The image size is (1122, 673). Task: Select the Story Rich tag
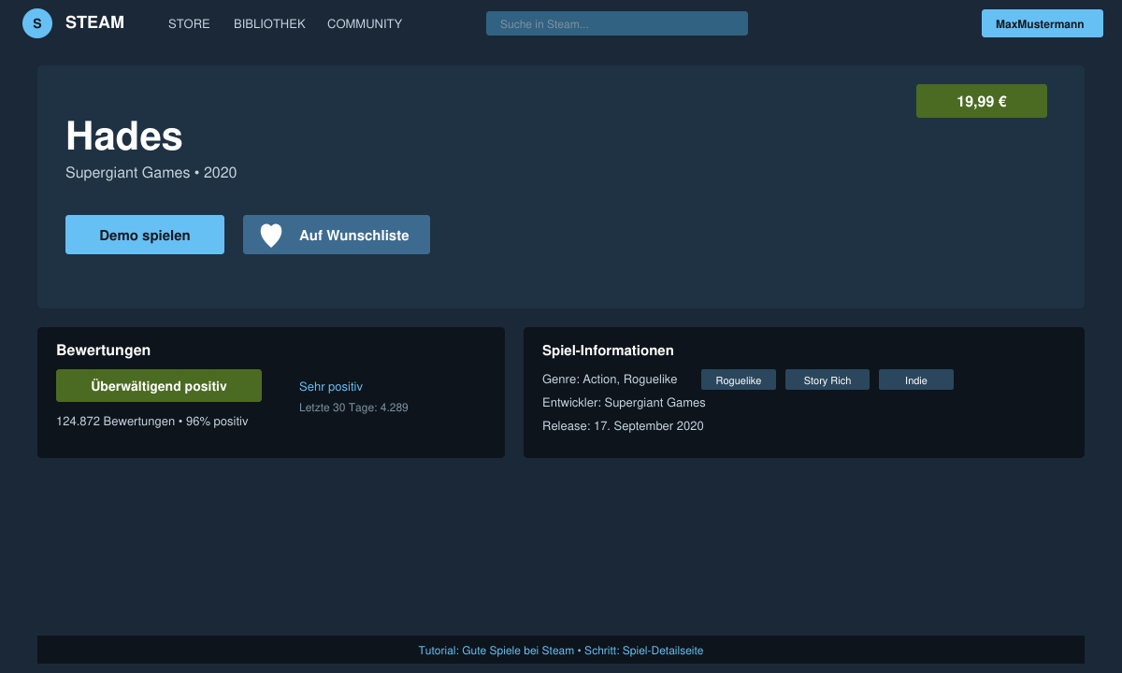tap(827, 379)
